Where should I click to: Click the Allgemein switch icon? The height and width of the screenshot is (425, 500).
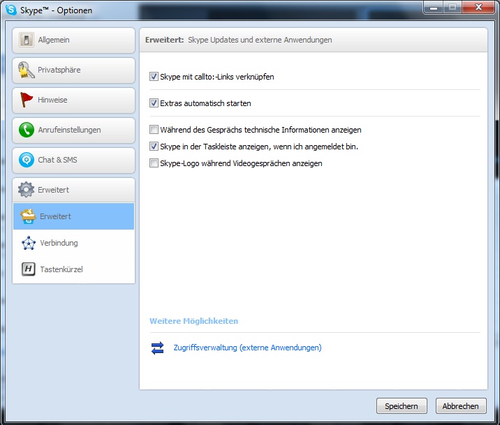(26, 40)
